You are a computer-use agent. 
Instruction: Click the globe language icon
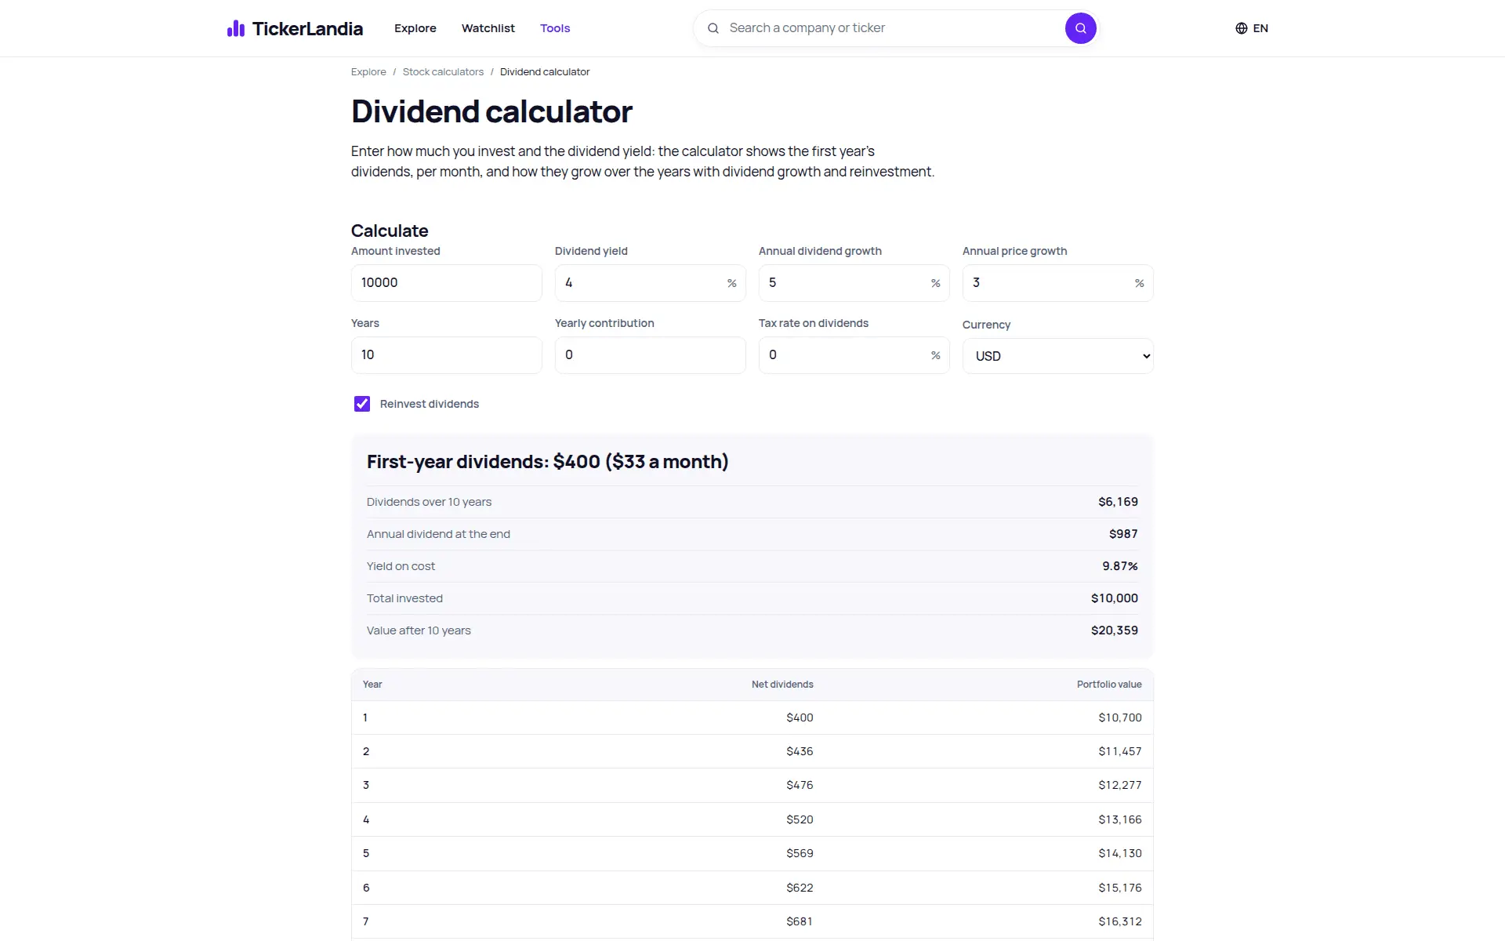tap(1241, 28)
